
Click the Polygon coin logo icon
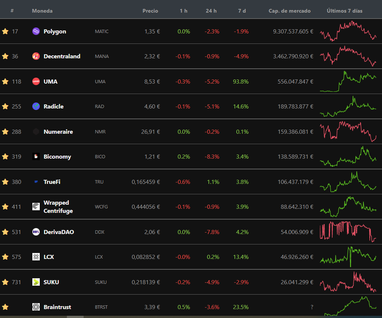(x=36, y=32)
